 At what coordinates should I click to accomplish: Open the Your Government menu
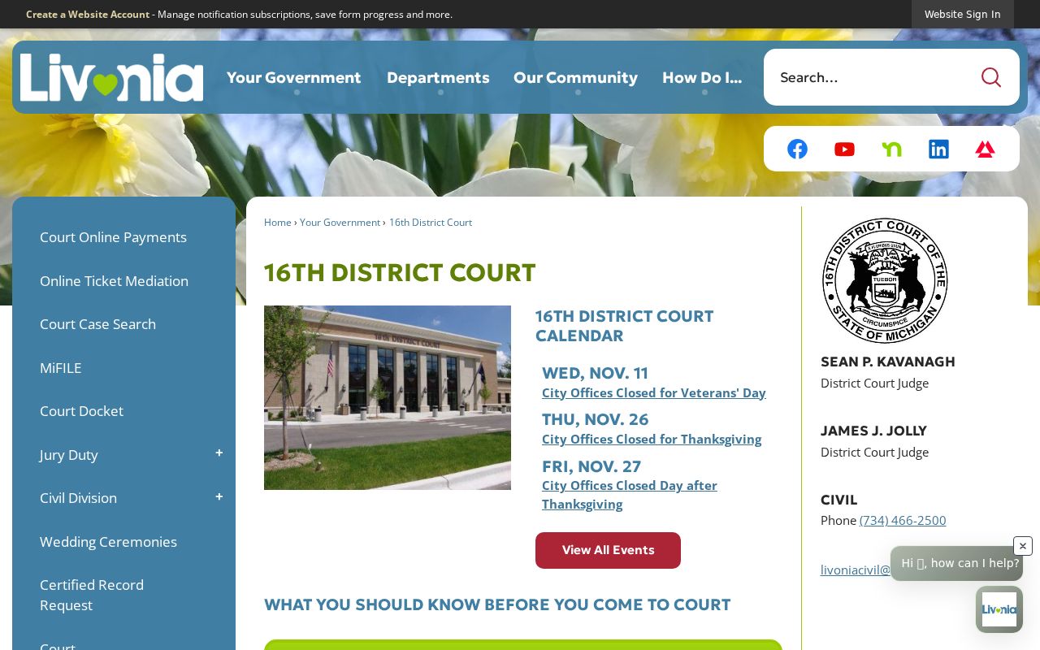tap(294, 77)
